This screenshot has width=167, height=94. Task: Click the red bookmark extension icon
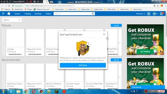162,6
